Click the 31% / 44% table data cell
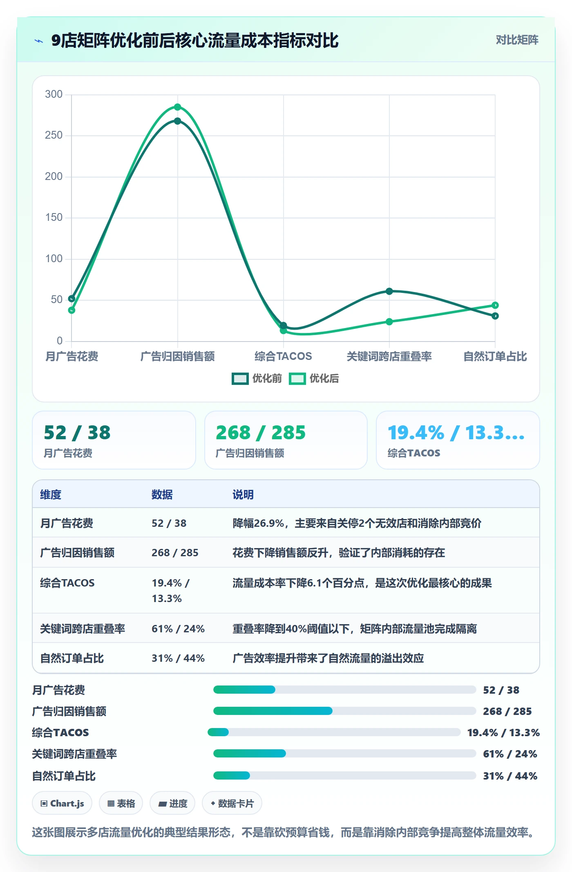 pyautogui.click(x=178, y=658)
